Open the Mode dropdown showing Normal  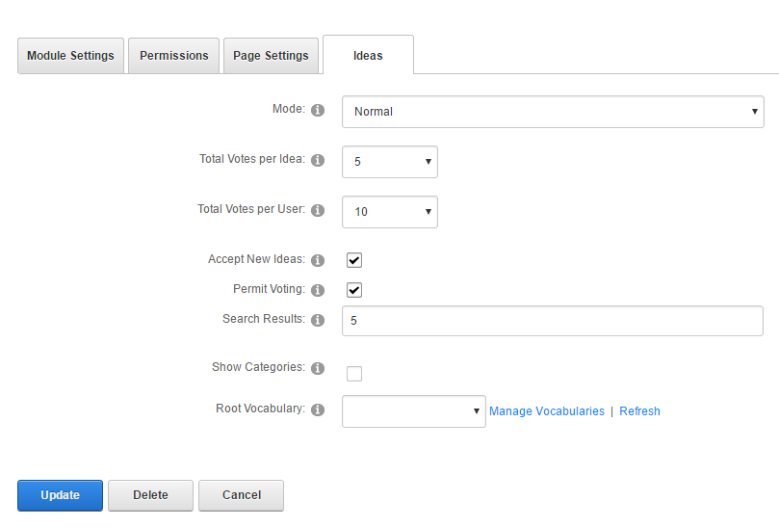click(553, 112)
